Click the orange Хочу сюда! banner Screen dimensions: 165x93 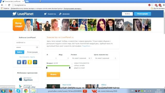pos(19,25)
